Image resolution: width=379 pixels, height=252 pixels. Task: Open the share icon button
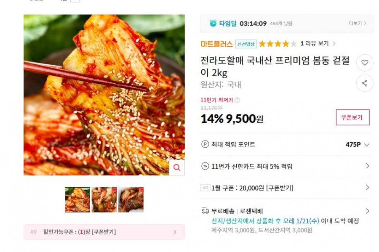tap(365, 83)
